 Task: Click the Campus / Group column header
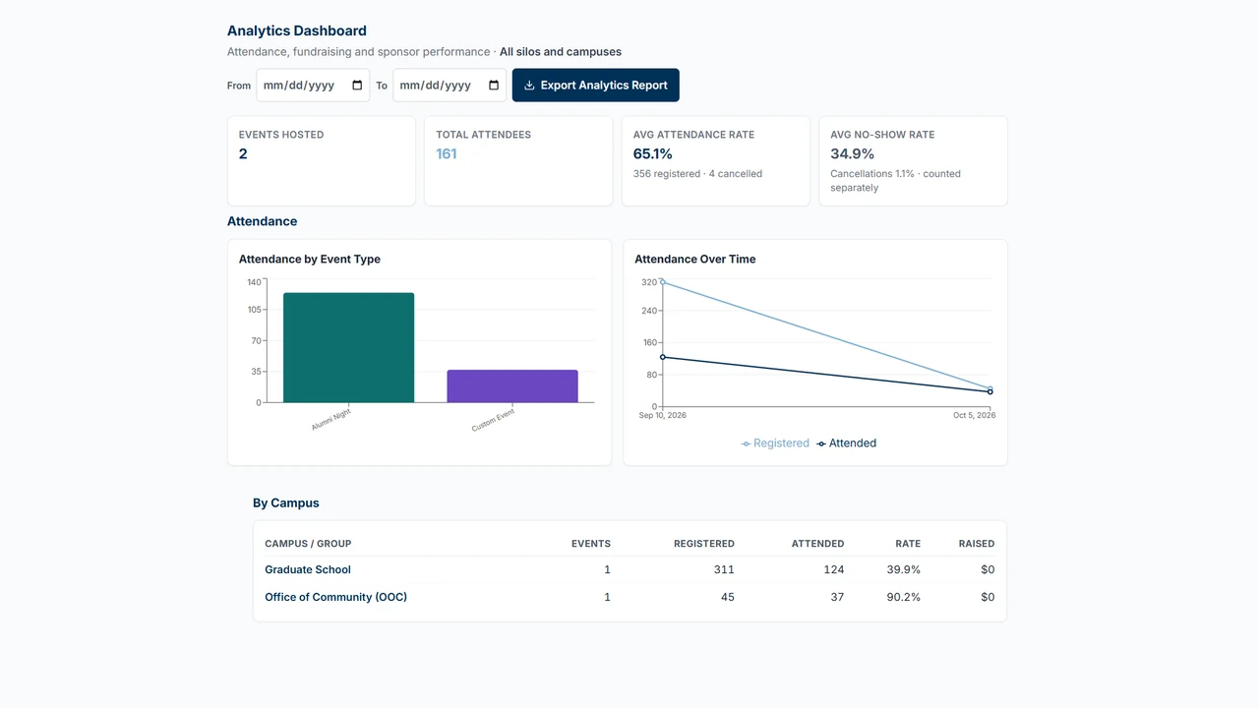coord(308,544)
